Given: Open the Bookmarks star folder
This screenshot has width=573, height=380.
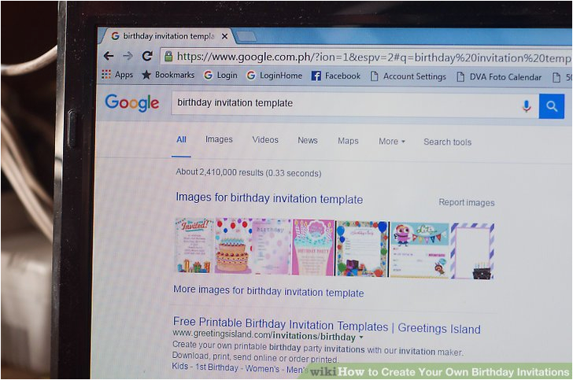Looking at the screenshot, I should pyautogui.click(x=168, y=75).
